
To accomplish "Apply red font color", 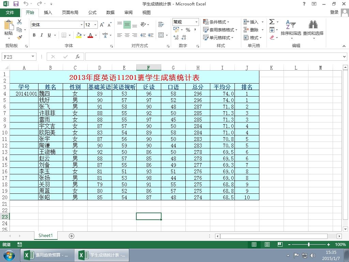I will 90,35.
